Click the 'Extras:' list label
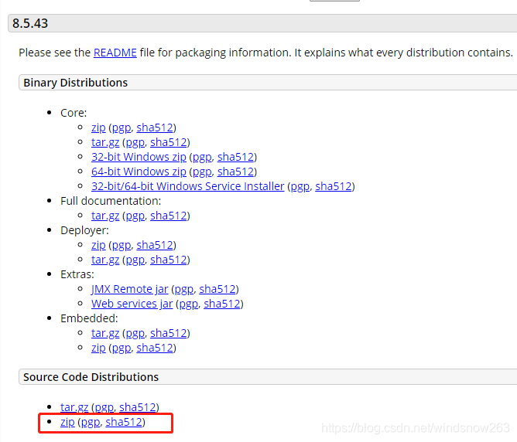This screenshot has height=442, width=517. click(77, 274)
